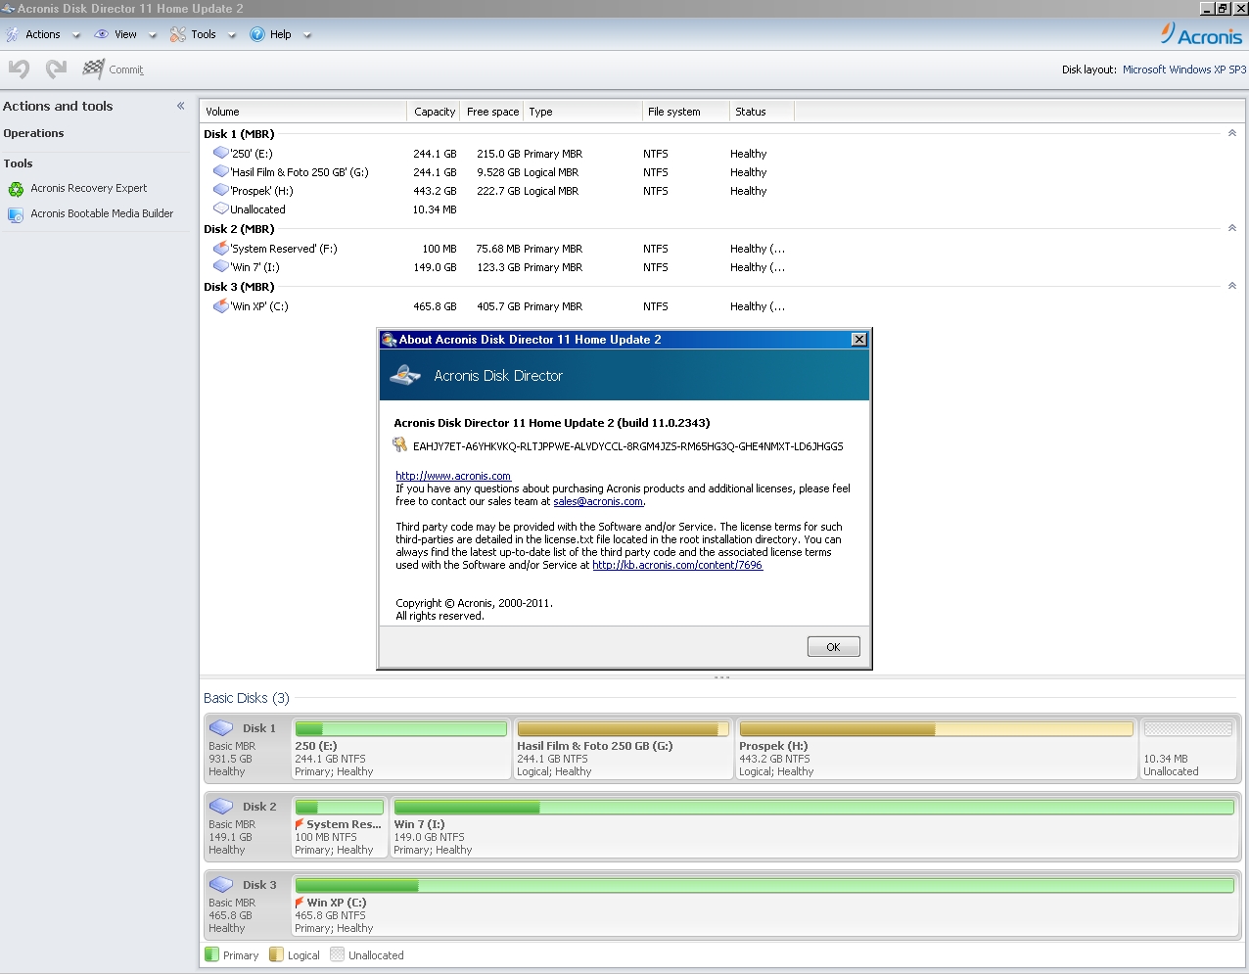
Task: Select the Unallocated volume icon in list
Action: pos(221,209)
